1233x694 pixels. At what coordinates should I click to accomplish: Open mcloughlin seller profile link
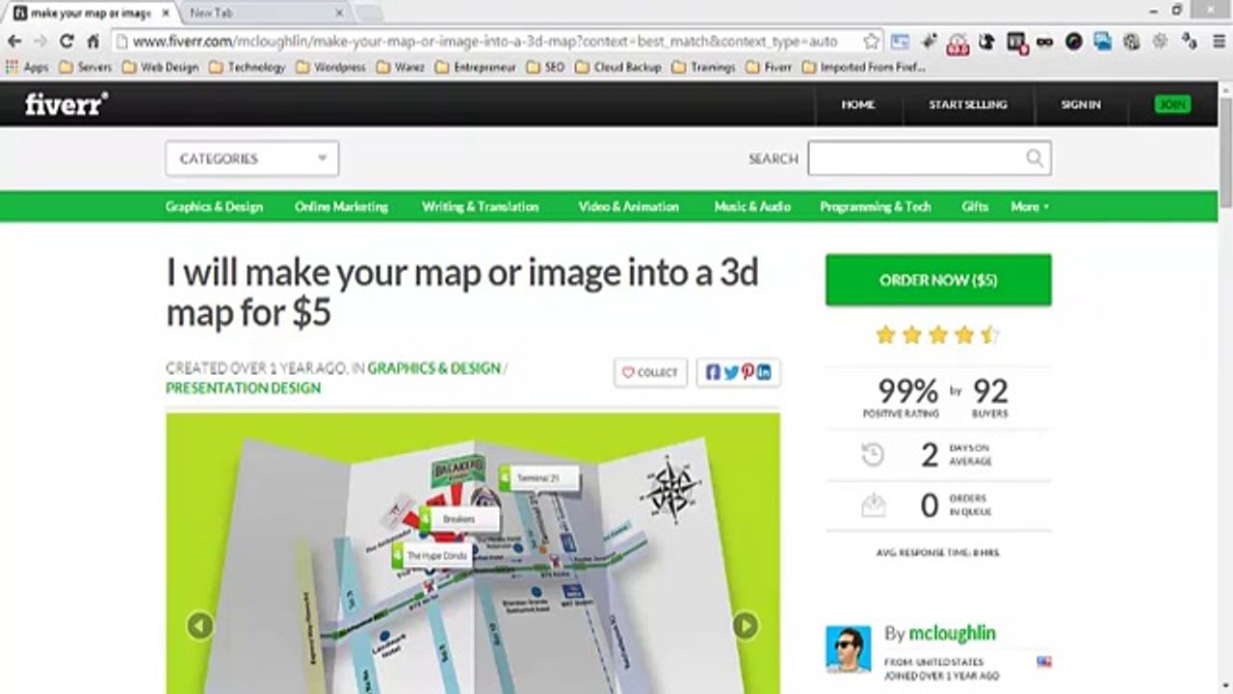pyautogui.click(x=952, y=633)
